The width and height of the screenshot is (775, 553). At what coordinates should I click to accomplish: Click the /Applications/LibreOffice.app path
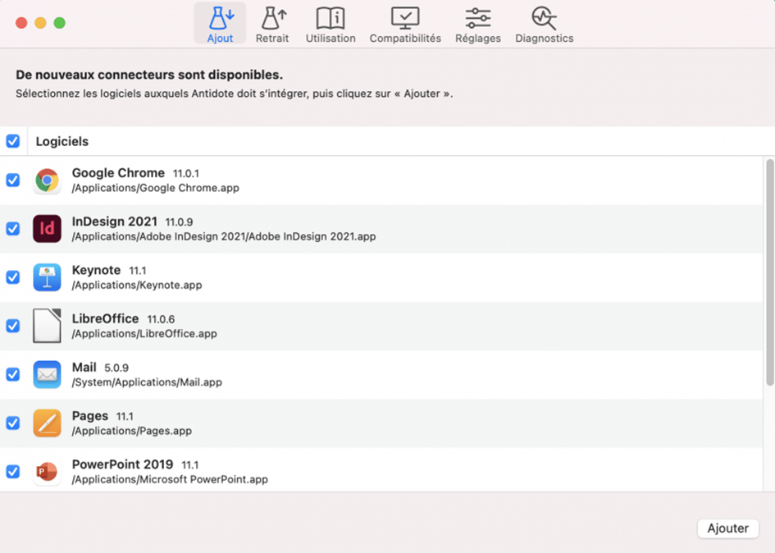[x=144, y=333]
